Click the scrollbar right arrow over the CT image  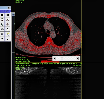coord(77,59)
